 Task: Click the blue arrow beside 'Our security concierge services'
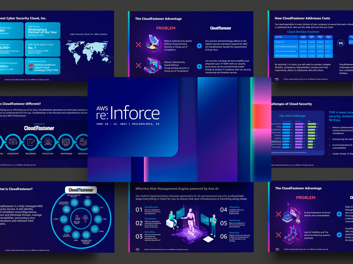tap(199, 66)
